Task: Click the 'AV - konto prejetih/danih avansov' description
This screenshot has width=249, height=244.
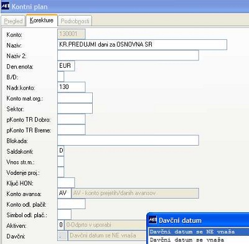Action: point(135,193)
